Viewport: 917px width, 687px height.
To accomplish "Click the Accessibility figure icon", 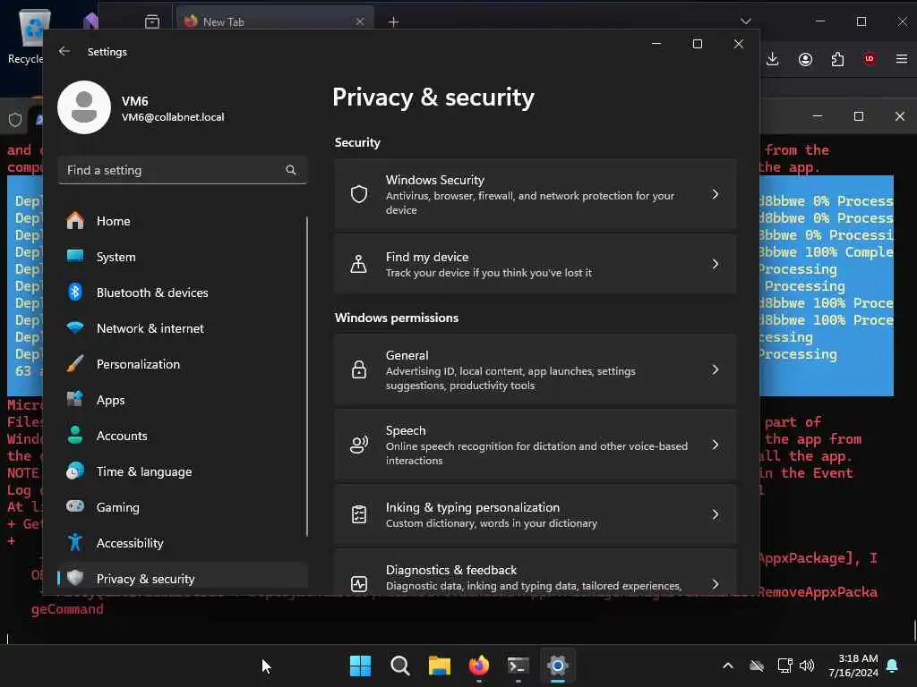I will 75,542.
